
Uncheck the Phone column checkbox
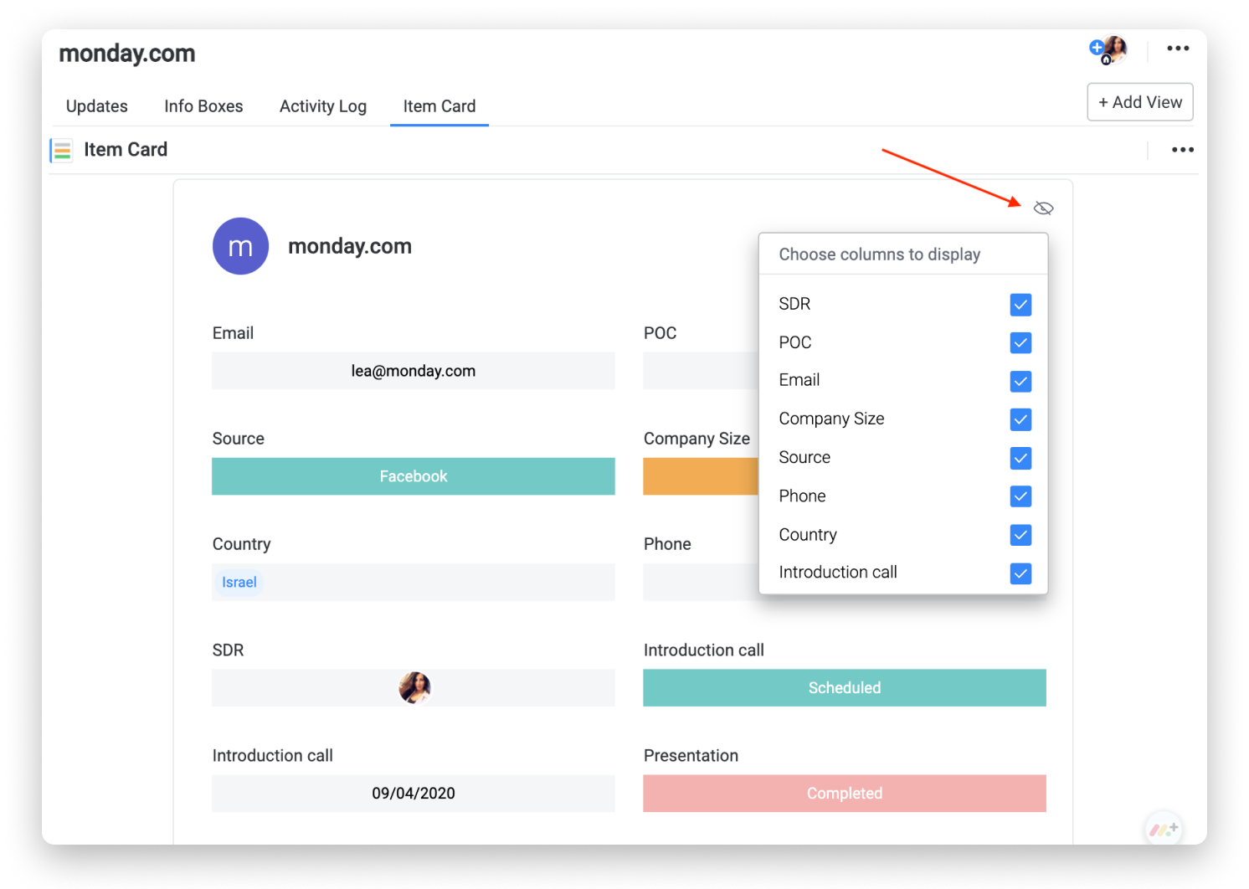[x=1020, y=496]
